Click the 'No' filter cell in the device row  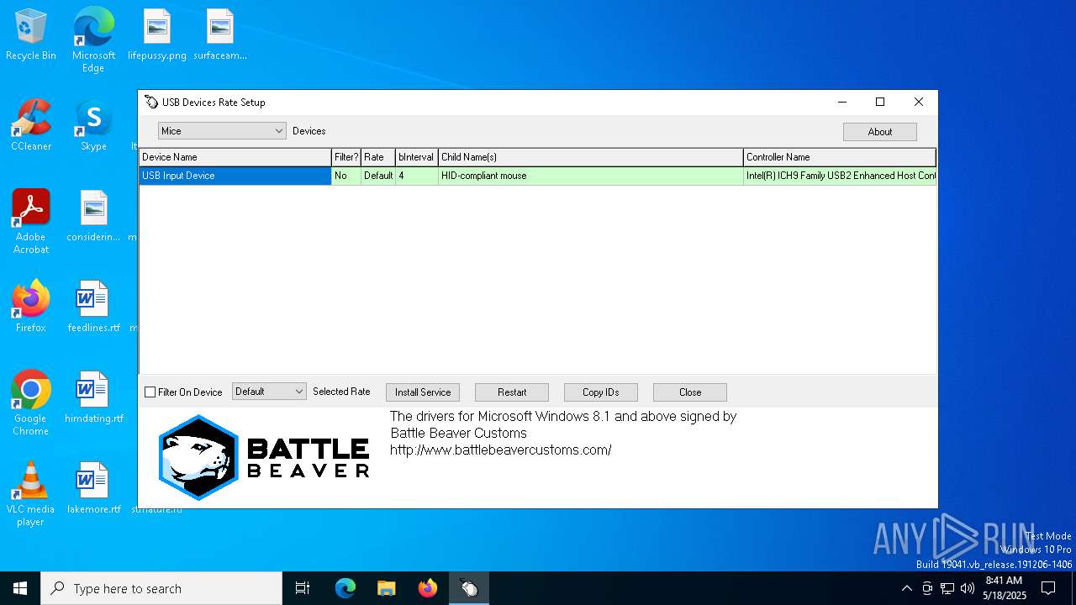tap(346, 176)
